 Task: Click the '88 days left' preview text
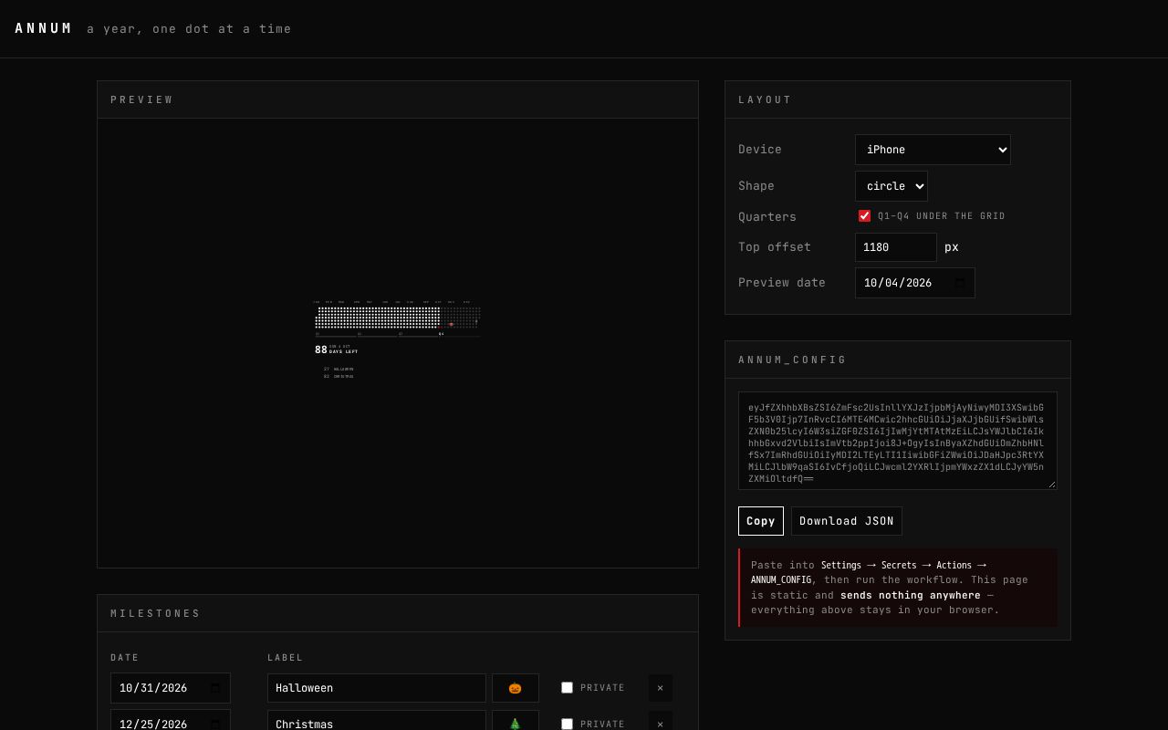(337, 349)
